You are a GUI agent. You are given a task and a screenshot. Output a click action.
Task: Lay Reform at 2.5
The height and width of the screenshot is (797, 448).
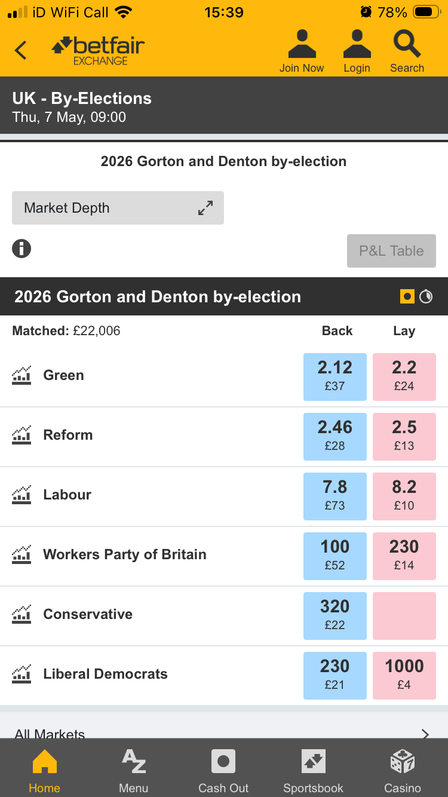(404, 436)
